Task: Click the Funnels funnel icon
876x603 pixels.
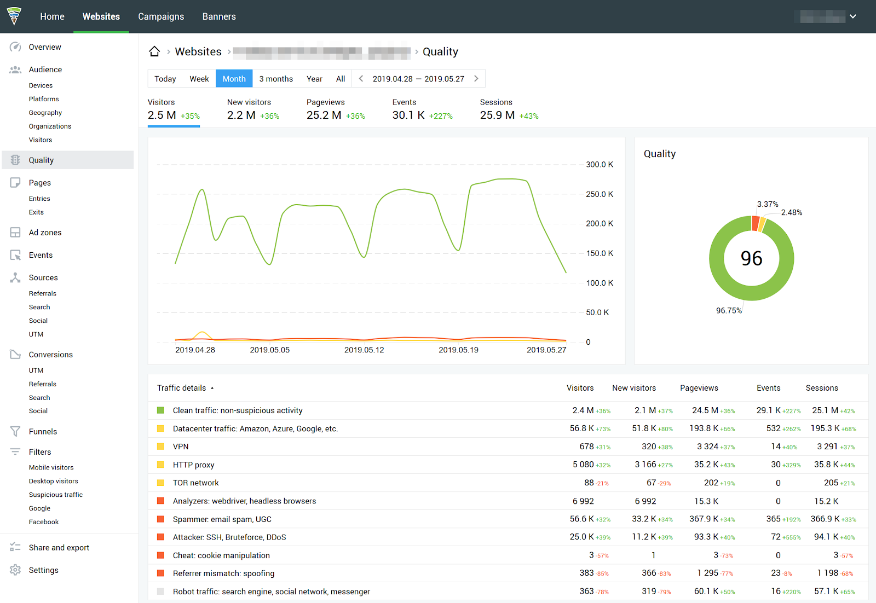Action: tap(15, 432)
